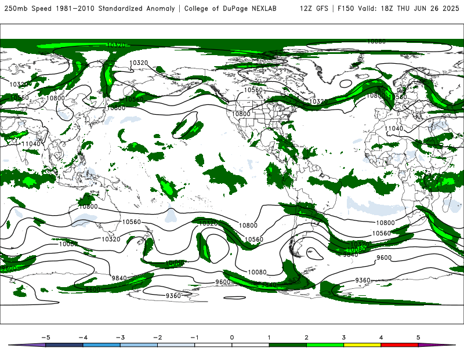Click the colorbar tick label '-5'
This screenshot has width=464, height=348.
tap(46, 338)
